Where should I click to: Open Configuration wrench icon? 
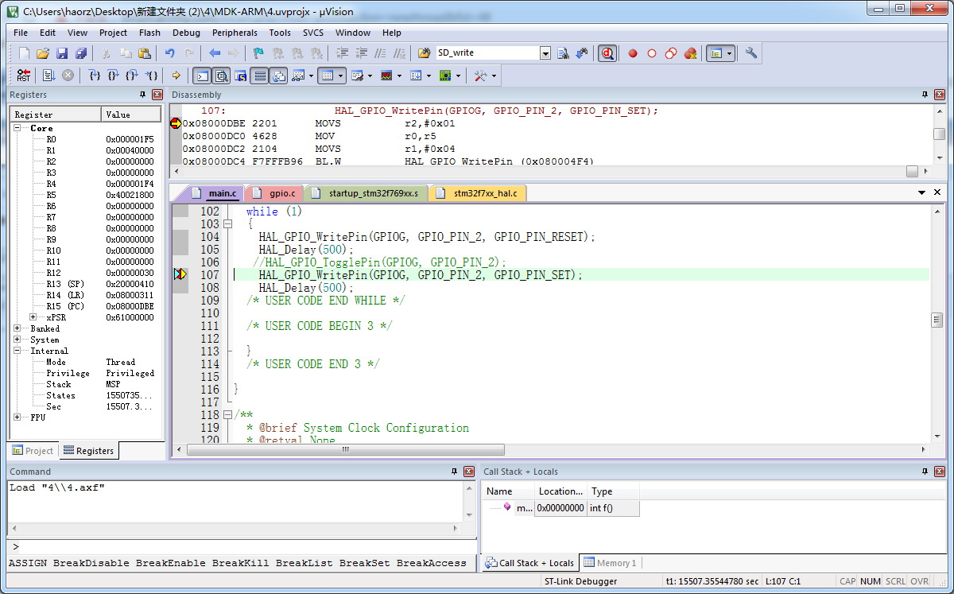coord(751,53)
